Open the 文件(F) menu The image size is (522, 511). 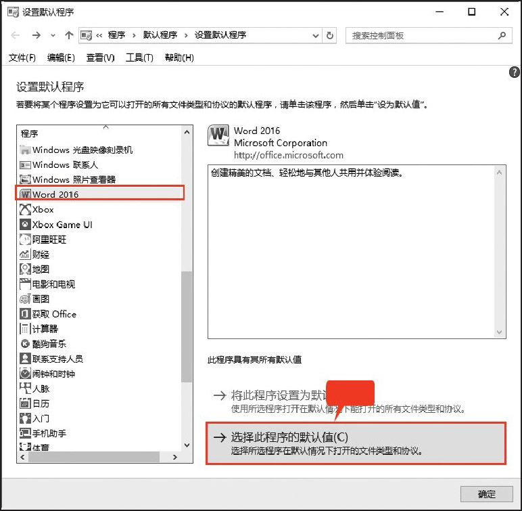point(22,58)
